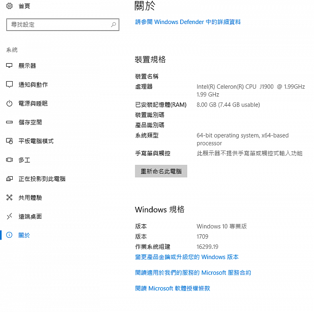Click the 裝置規格 heading
The image size is (314, 312).
tap(150, 59)
